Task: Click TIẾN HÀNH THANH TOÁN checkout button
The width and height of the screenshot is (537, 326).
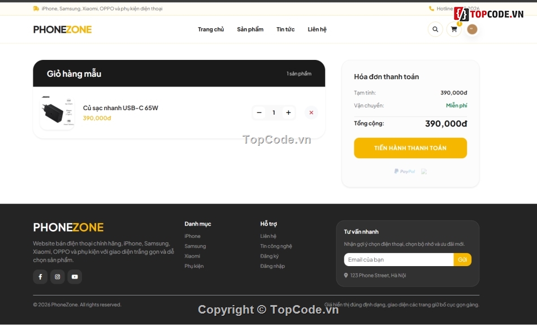Action: click(410, 148)
